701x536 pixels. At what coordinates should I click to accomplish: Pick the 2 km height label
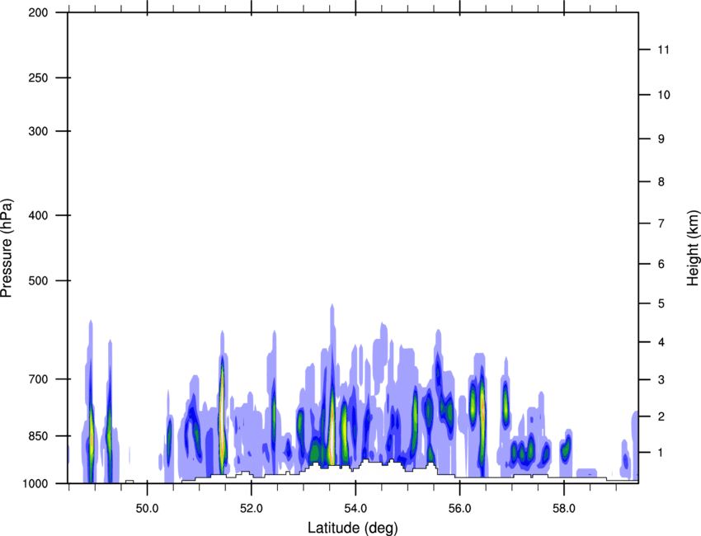[x=661, y=416]
